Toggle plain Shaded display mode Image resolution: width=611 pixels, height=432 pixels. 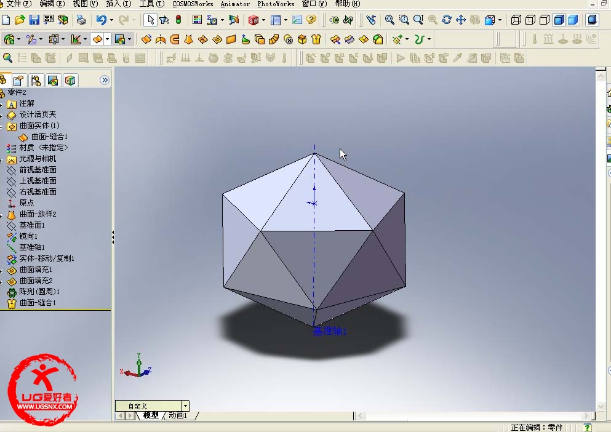pyautogui.click(x=573, y=20)
